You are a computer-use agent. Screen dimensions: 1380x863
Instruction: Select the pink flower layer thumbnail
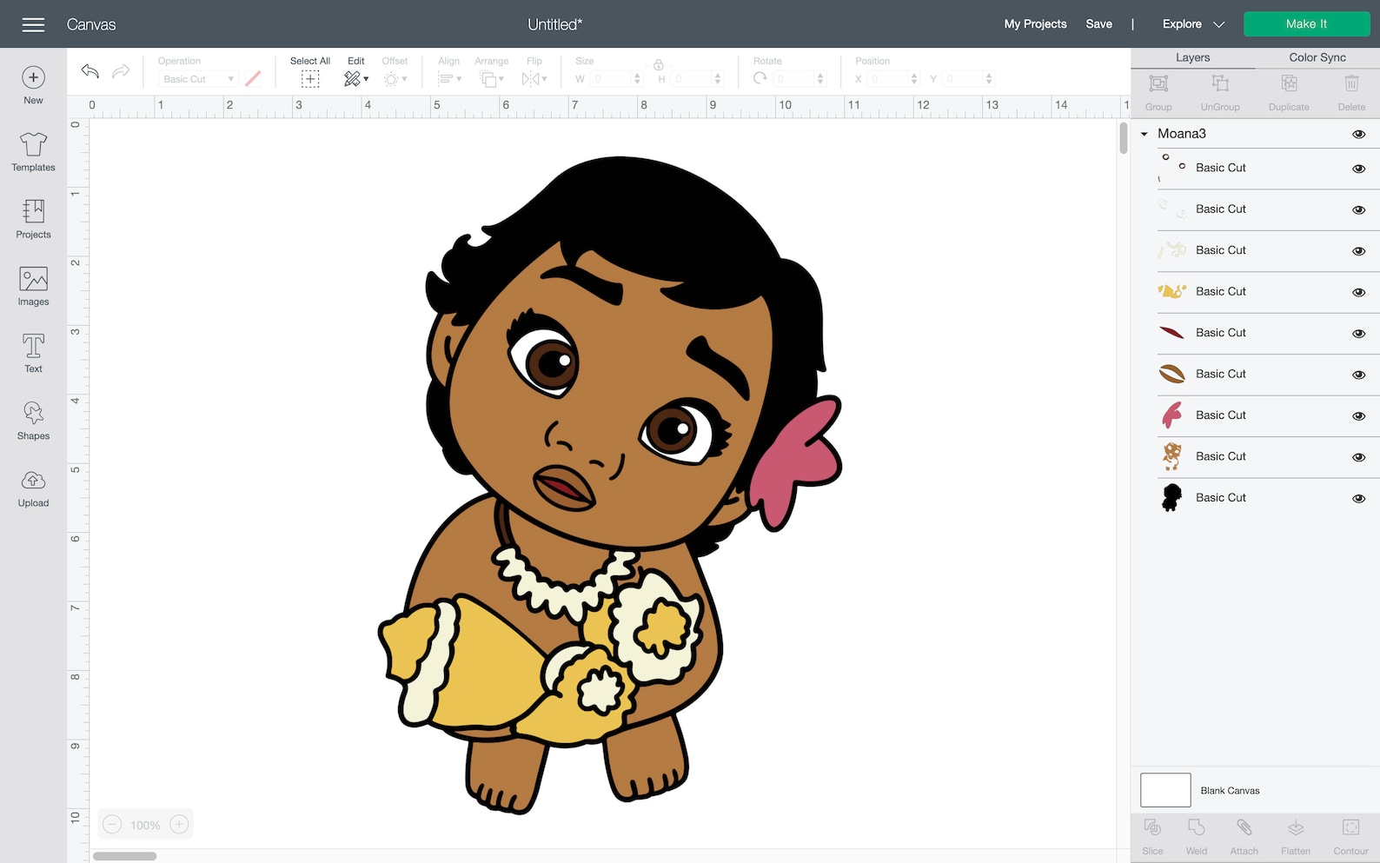tap(1172, 415)
